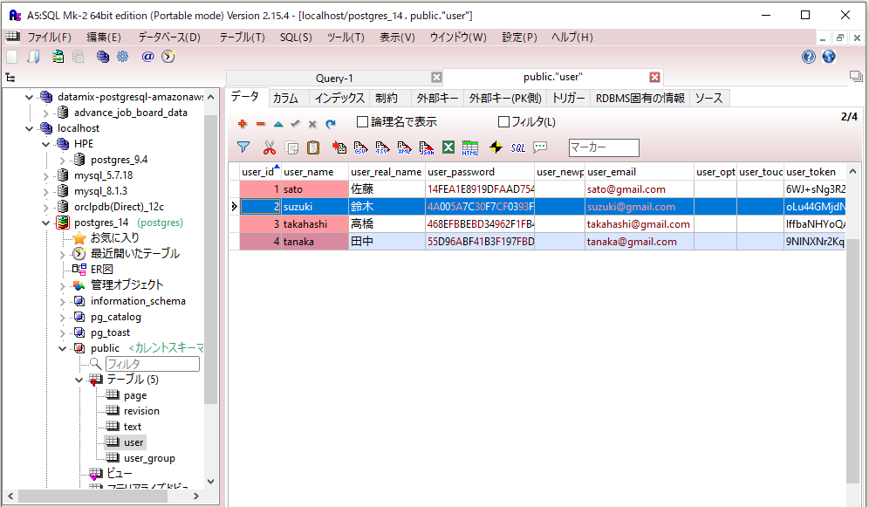Delete the selected row with the minus icon
869x507 pixels.
coord(262,123)
